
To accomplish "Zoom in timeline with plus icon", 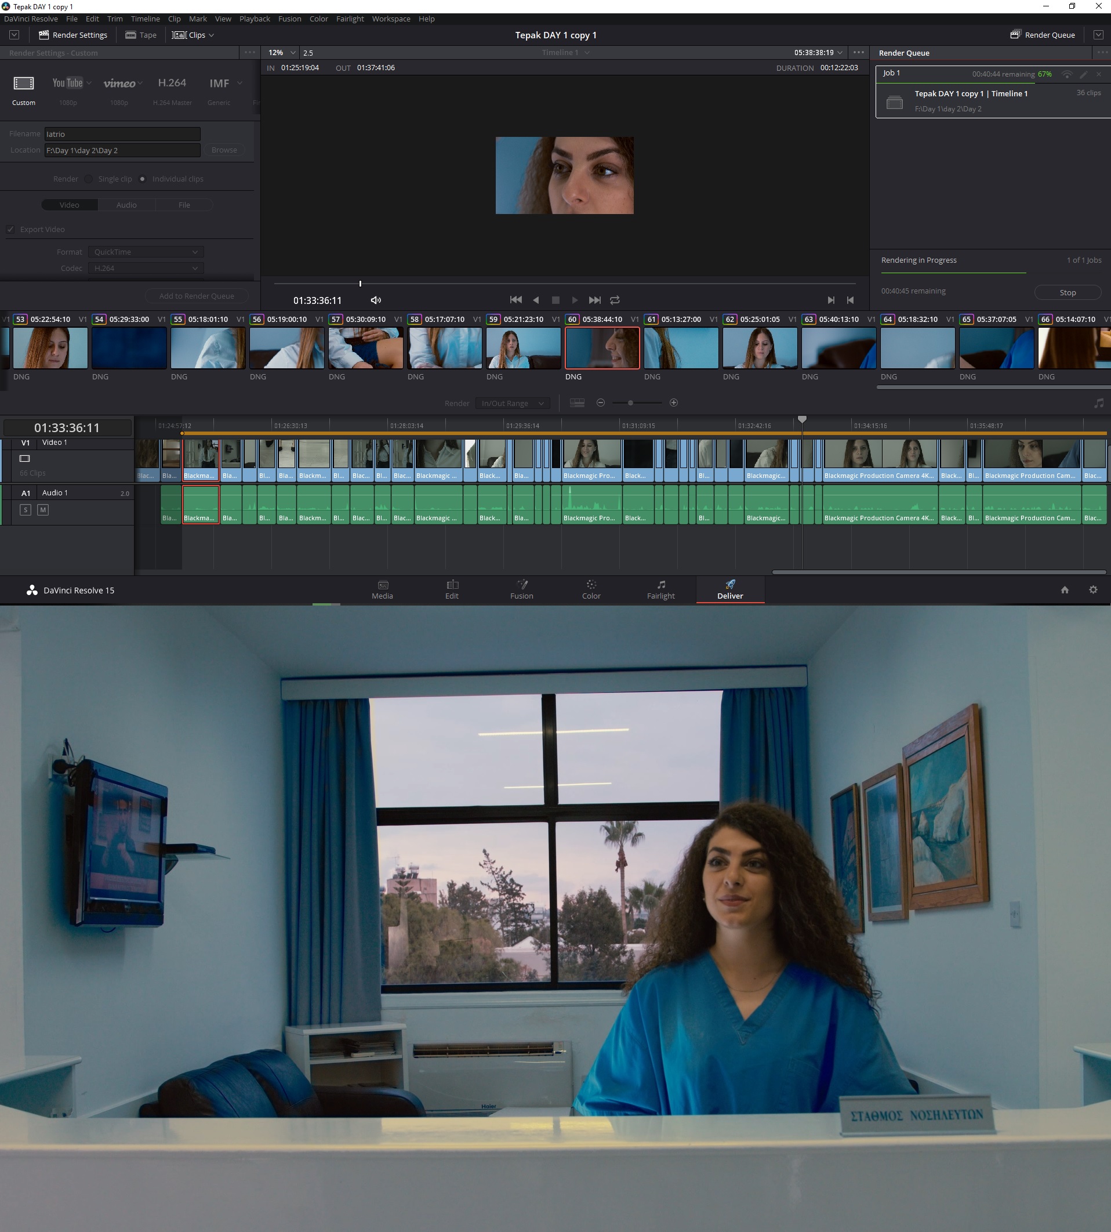I will pos(673,403).
